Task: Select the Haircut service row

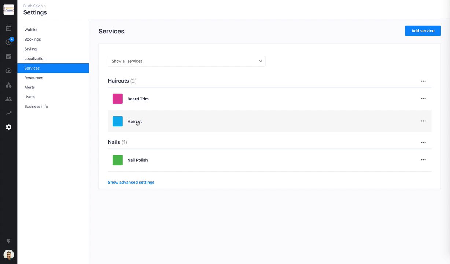Action: click(x=257, y=121)
